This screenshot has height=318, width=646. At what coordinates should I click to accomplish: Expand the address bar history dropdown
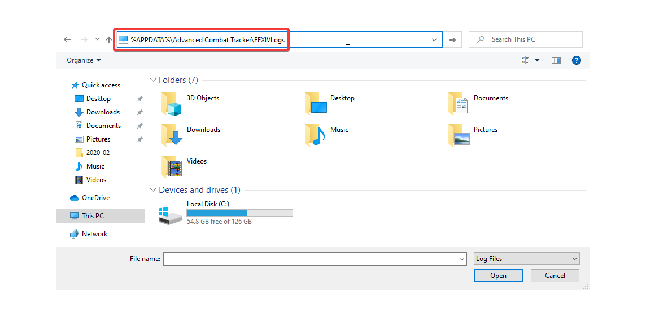click(x=434, y=40)
